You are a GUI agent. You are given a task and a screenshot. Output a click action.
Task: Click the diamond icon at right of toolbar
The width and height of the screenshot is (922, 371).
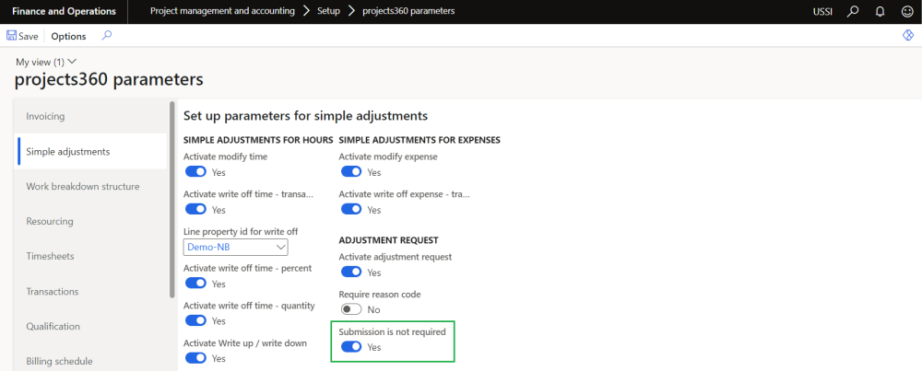click(907, 36)
